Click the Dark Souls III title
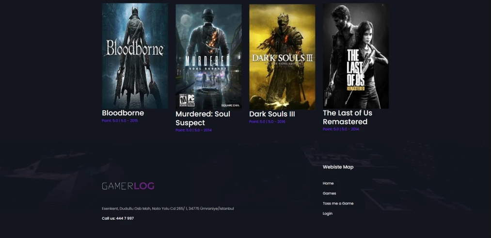Image resolution: width=491 pixels, height=238 pixels. pyautogui.click(x=272, y=114)
